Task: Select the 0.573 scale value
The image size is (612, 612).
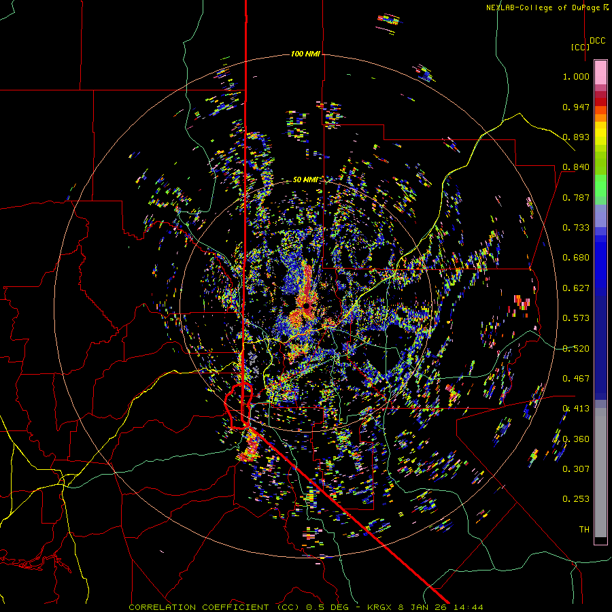Action: 576,318
